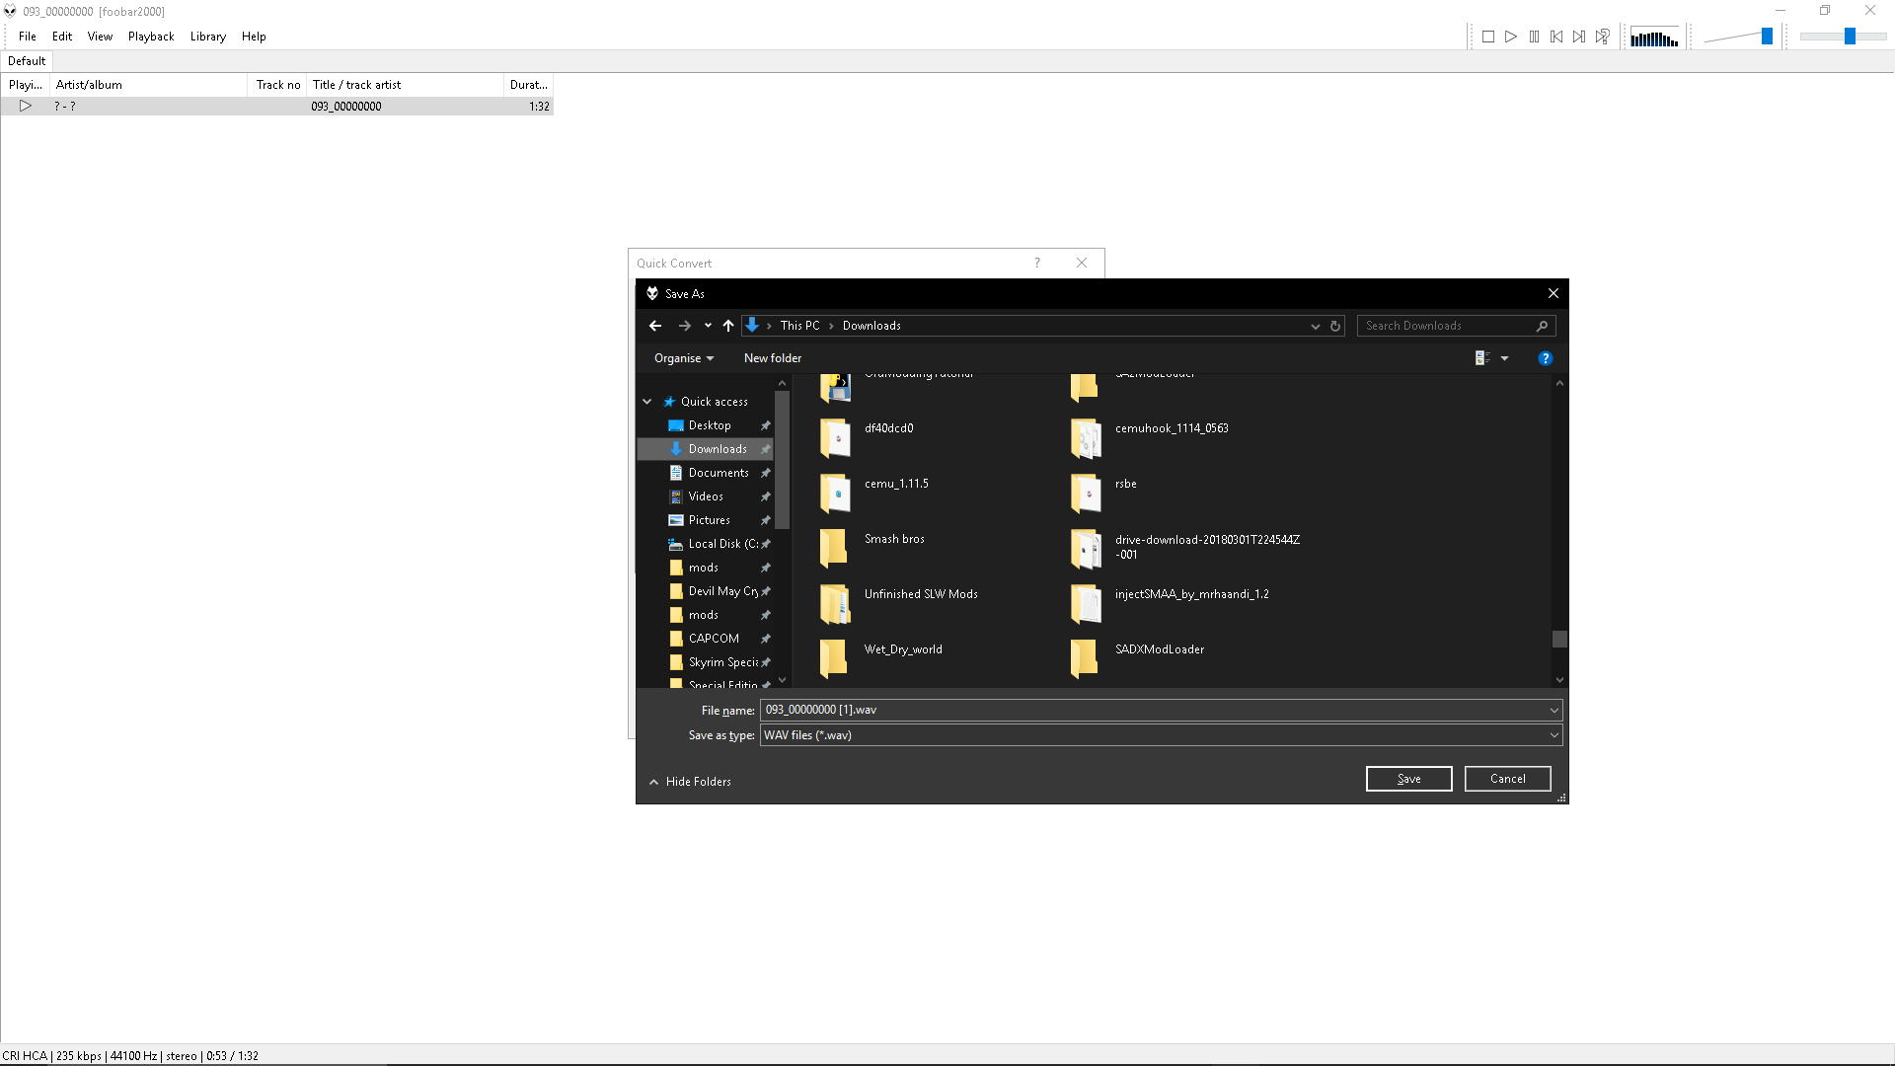Viewport: 1895px width, 1066px height.
Task: Click the Stop playback button
Action: click(1488, 37)
